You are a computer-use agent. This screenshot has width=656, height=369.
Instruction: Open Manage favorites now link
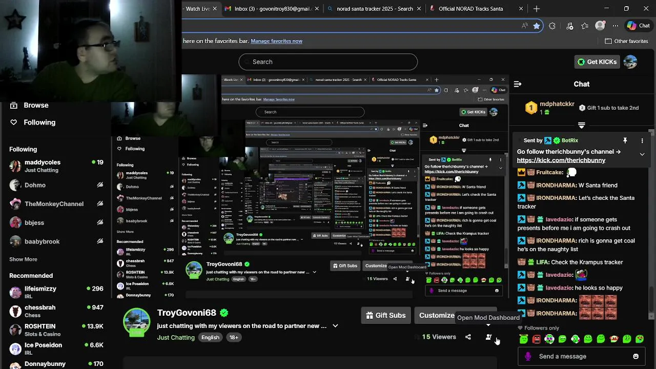coord(276,41)
